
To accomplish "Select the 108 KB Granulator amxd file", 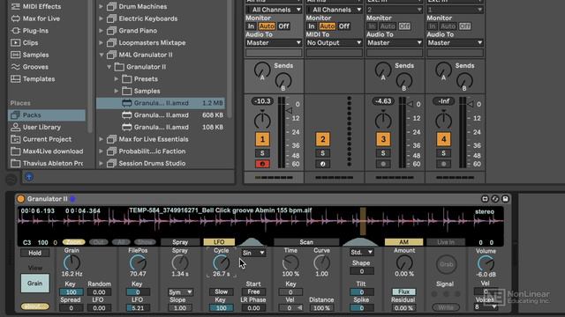I will (161, 127).
